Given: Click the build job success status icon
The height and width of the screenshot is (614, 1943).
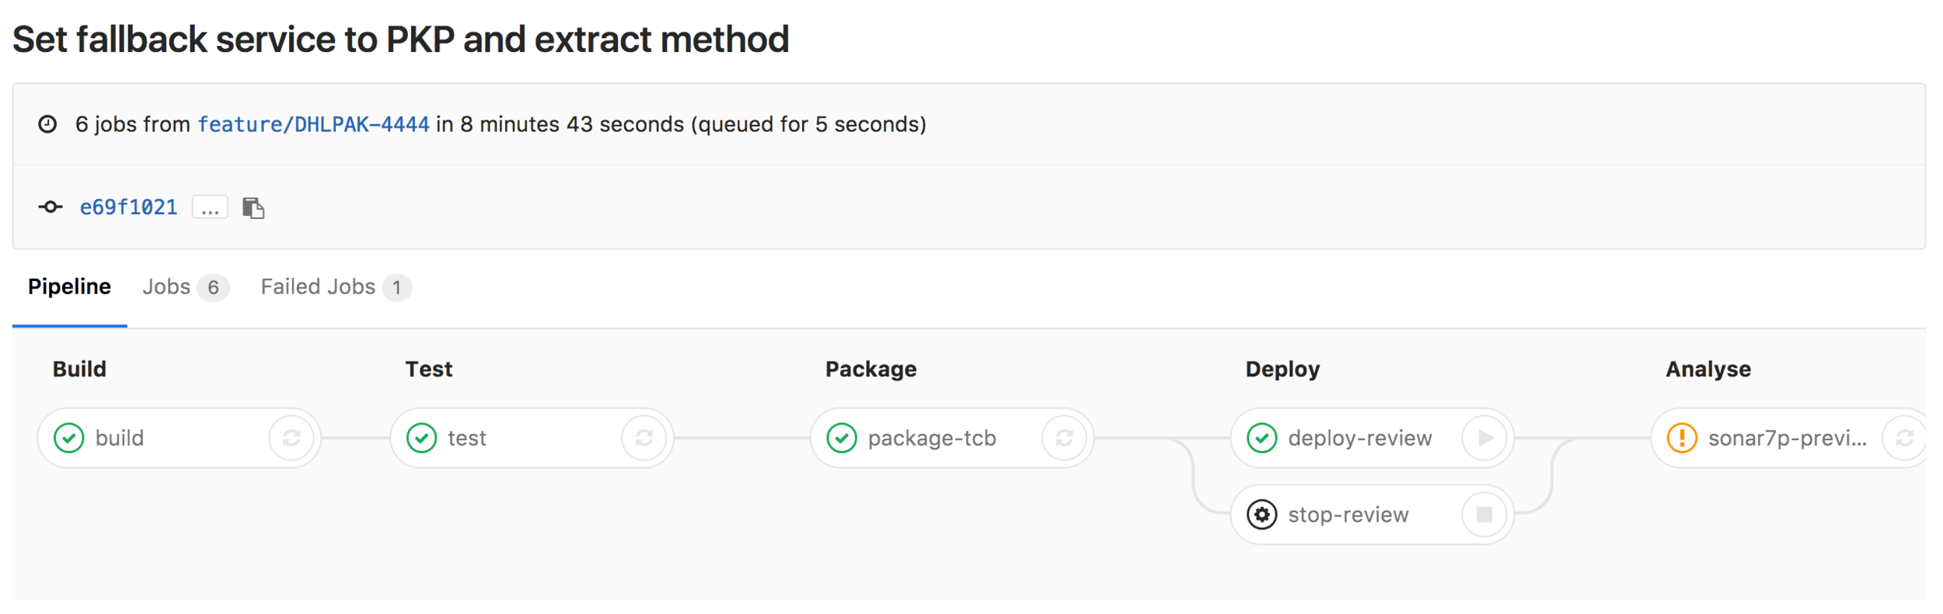Looking at the screenshot, I should (69, 439).
